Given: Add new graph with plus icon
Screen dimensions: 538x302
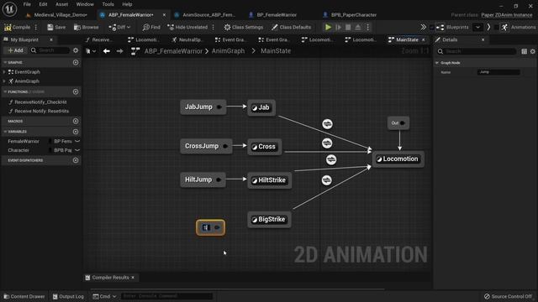Looking at the screenshot, I should (x=76, y=62).
